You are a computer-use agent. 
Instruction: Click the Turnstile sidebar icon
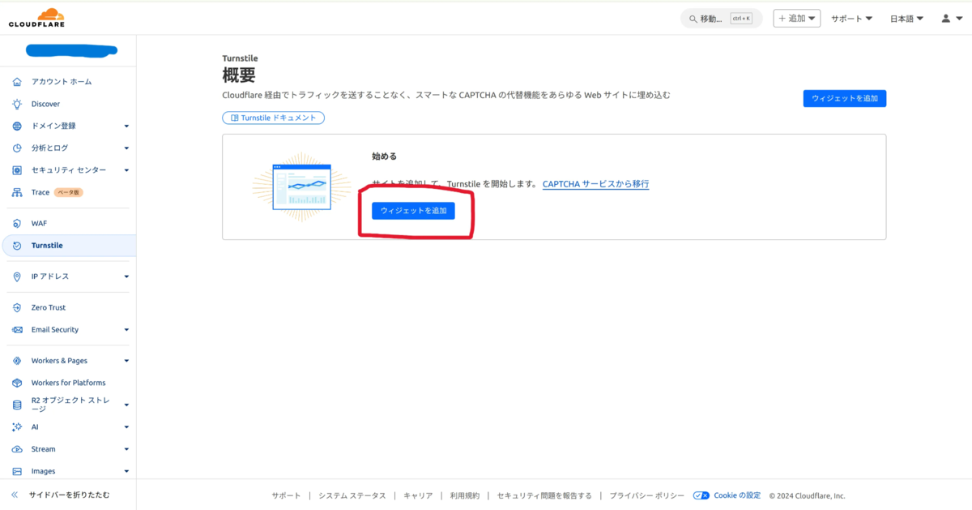click(x=17, y=246)
